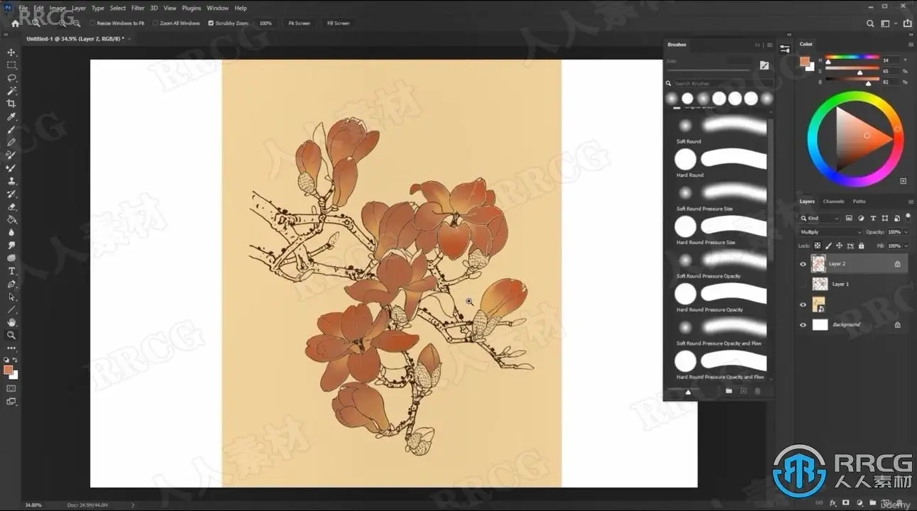This screenshot has height=511, width=917.
Task: Collapse the Brushes panel with double arrows
Action: click(757, 45)
